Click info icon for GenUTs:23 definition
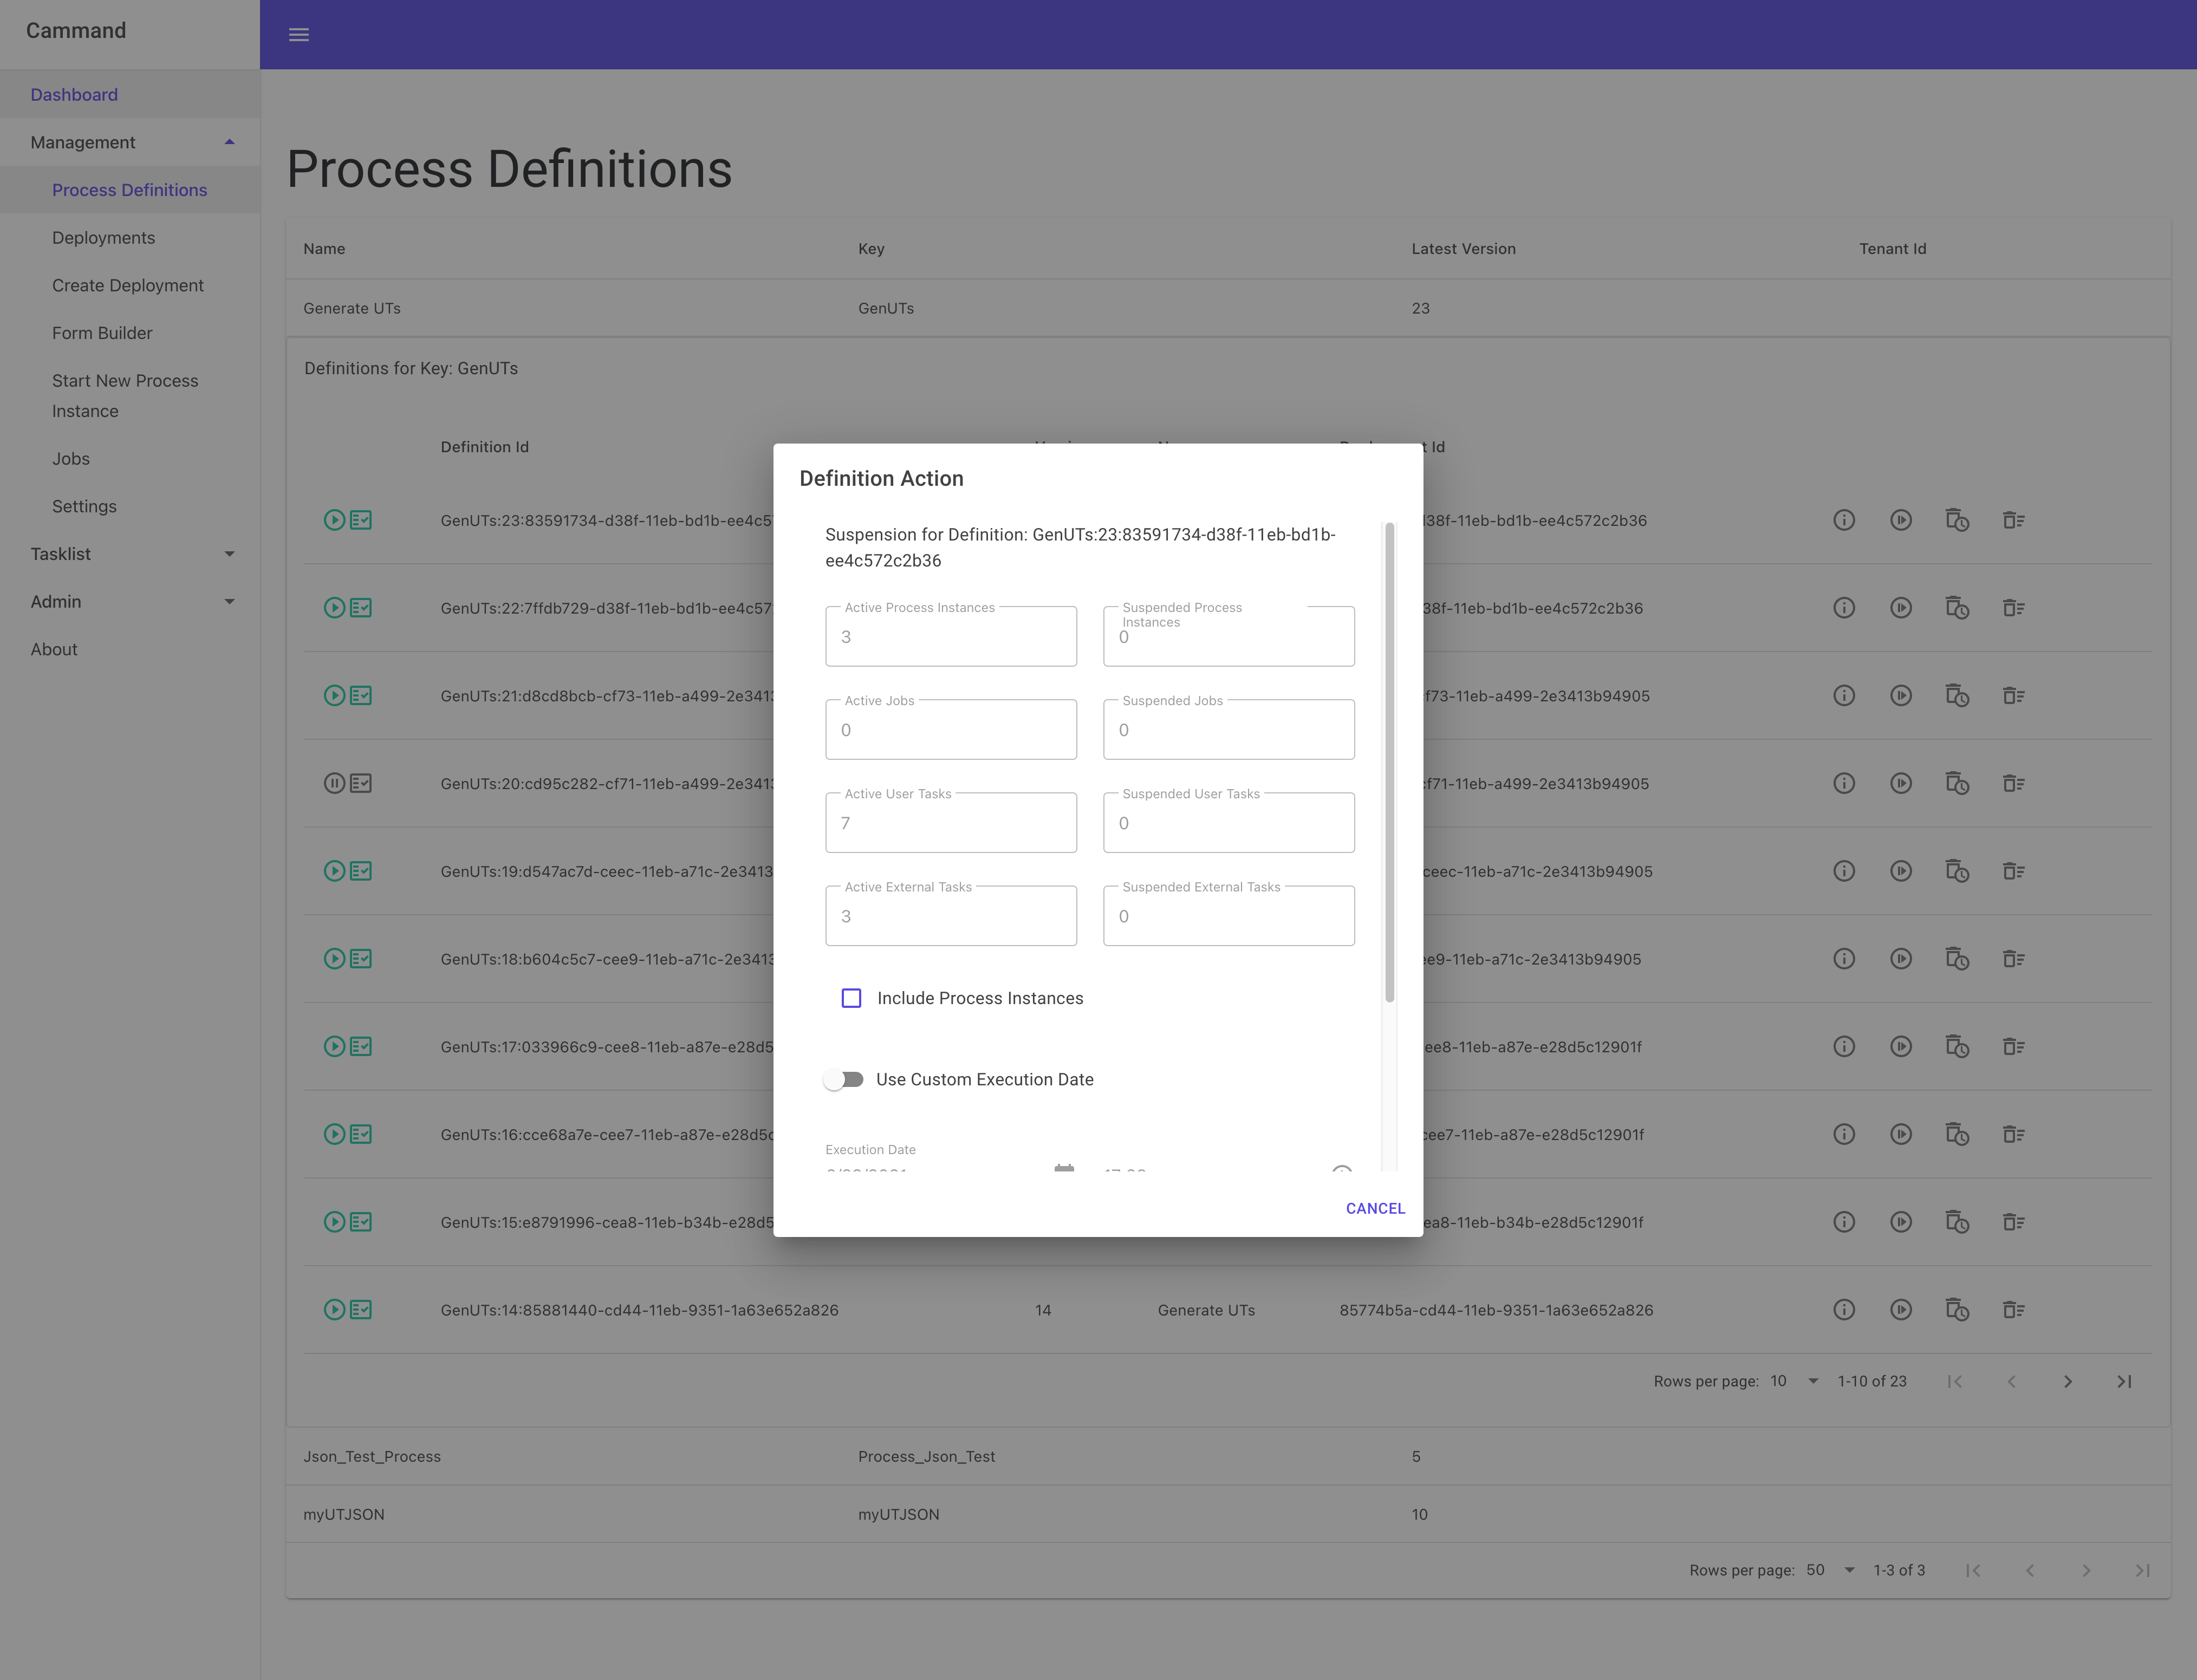This screenshot has width=2197, height=1680. pos(1844,520)
